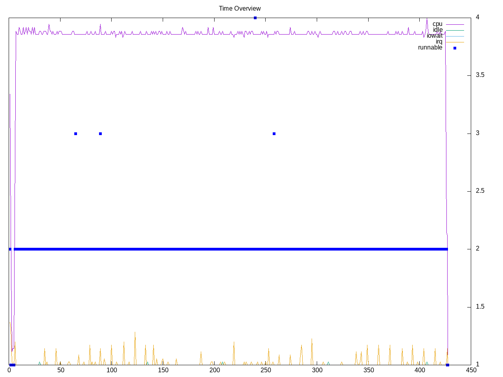Click the middle runnable point at value 3
The width and height of the screenshot is (503, 377).
[100, 134]
